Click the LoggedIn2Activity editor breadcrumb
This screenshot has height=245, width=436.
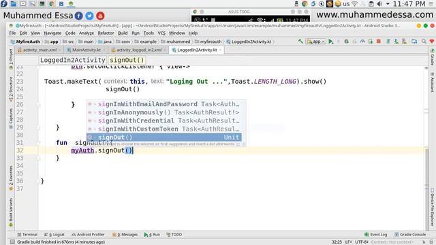coord(73,60)
